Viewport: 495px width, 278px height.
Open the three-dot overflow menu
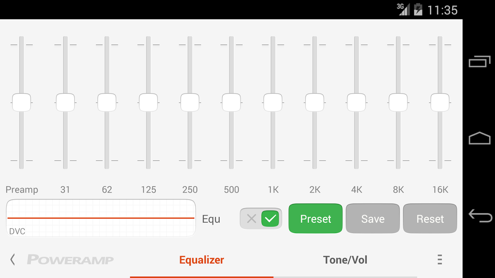(x=440, y=260)
